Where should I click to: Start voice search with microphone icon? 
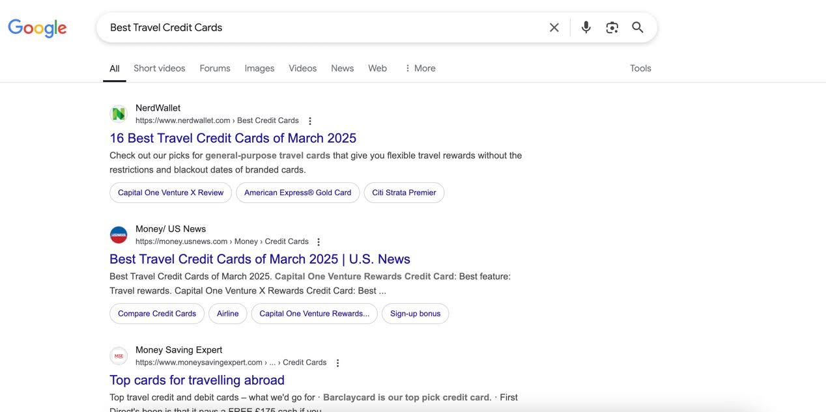[586, 27]
